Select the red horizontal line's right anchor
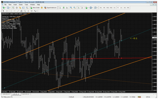 tap(122, 58)
